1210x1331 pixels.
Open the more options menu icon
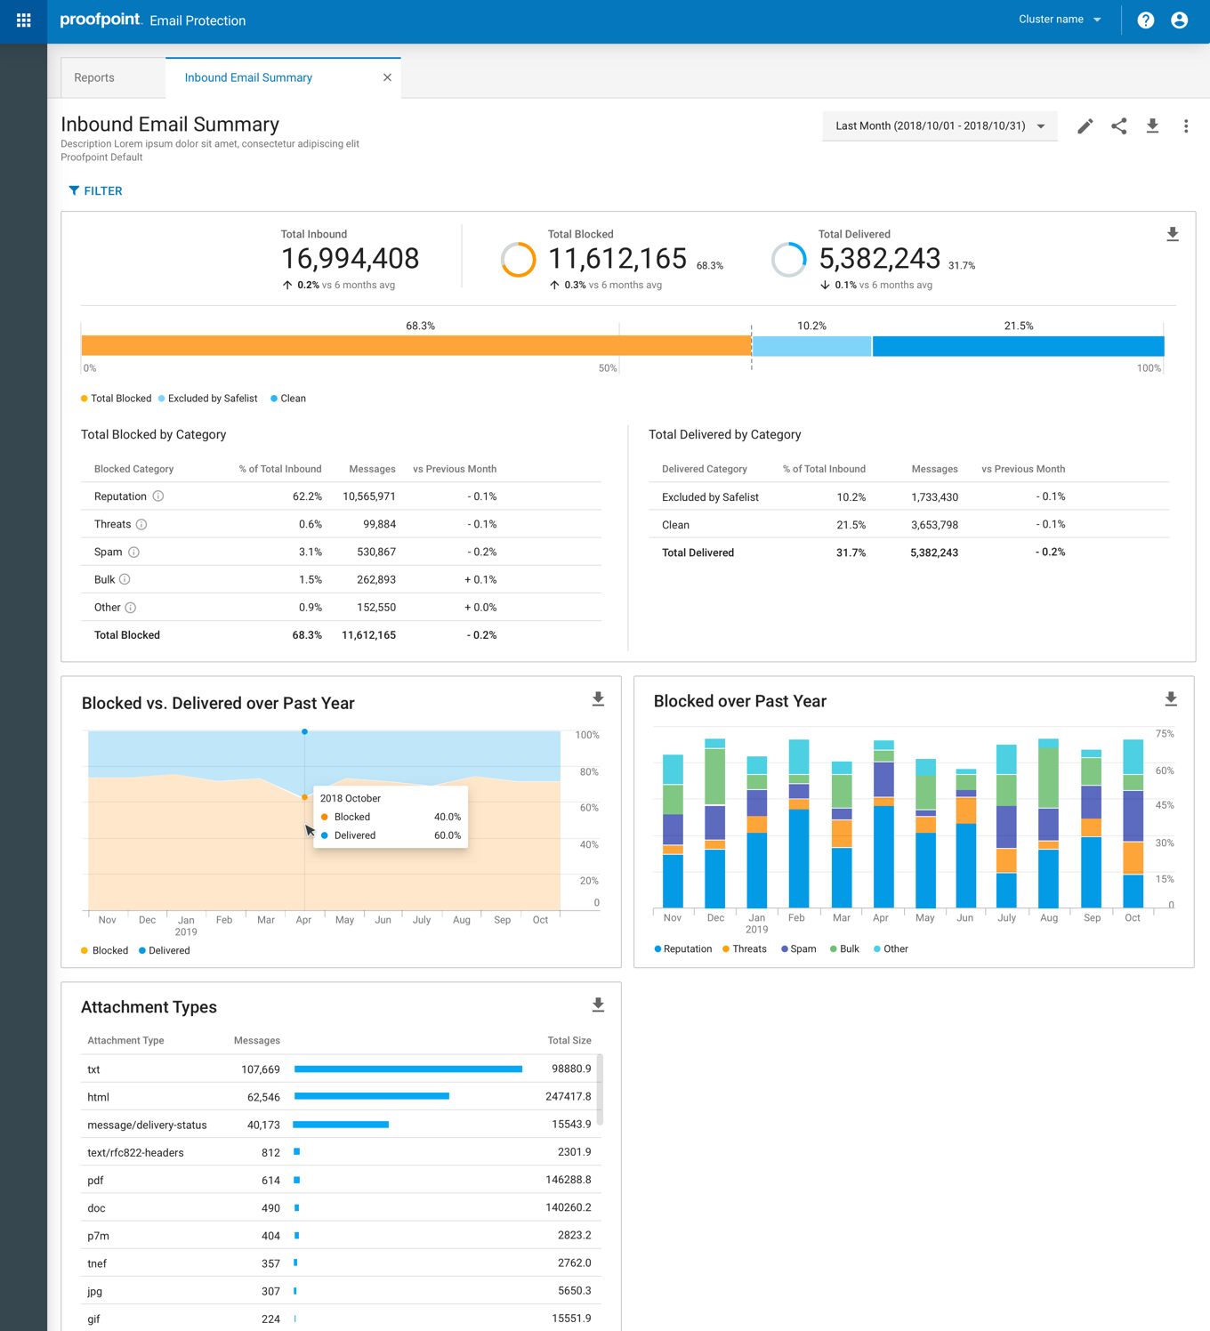click(x=1186, y=126)
